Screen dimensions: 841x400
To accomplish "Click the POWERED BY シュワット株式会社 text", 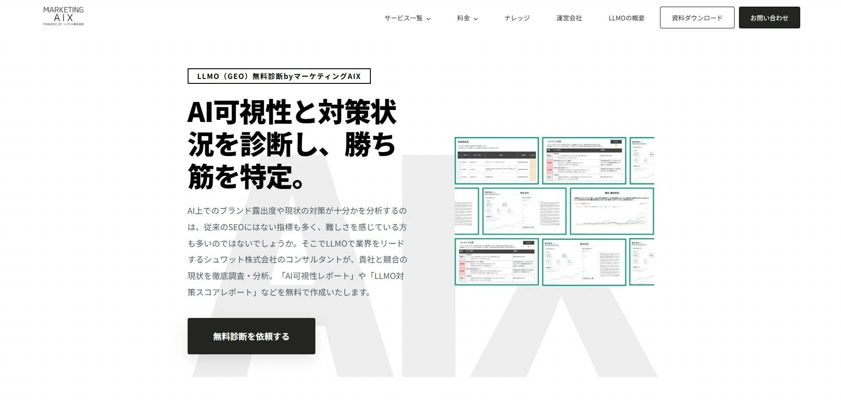I will [63, 24].
